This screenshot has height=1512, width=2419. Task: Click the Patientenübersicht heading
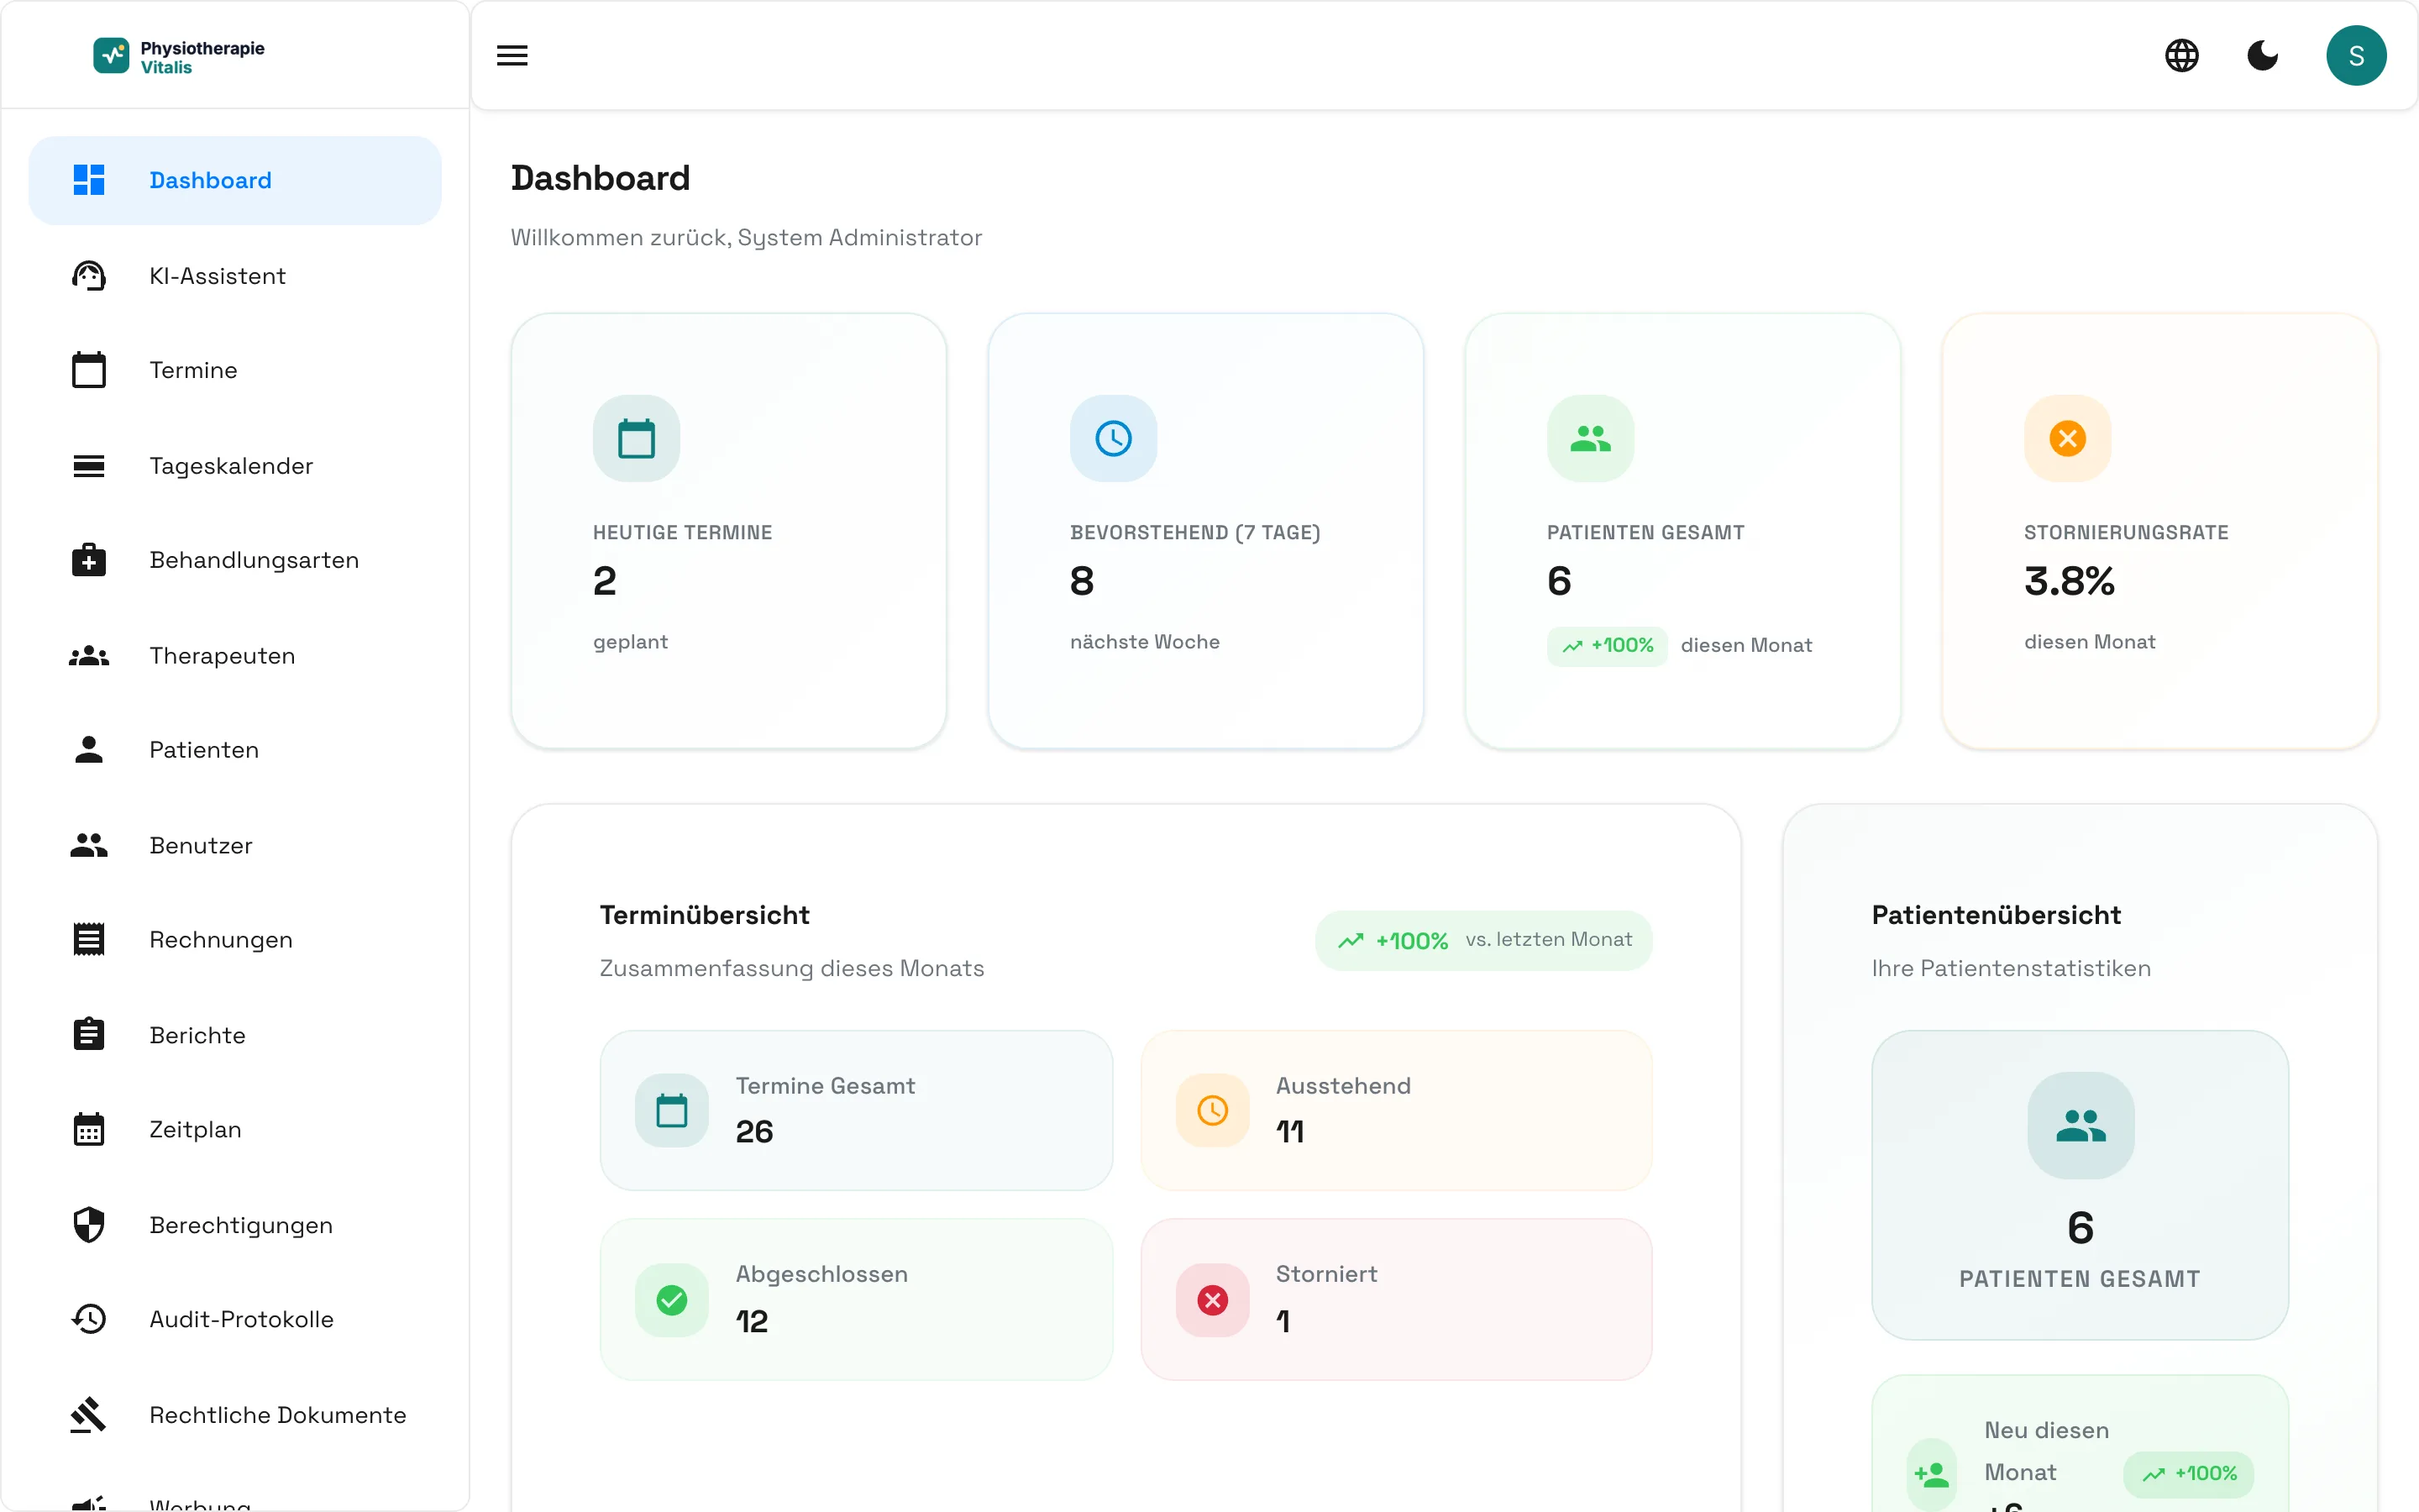tap(1995, 915)
